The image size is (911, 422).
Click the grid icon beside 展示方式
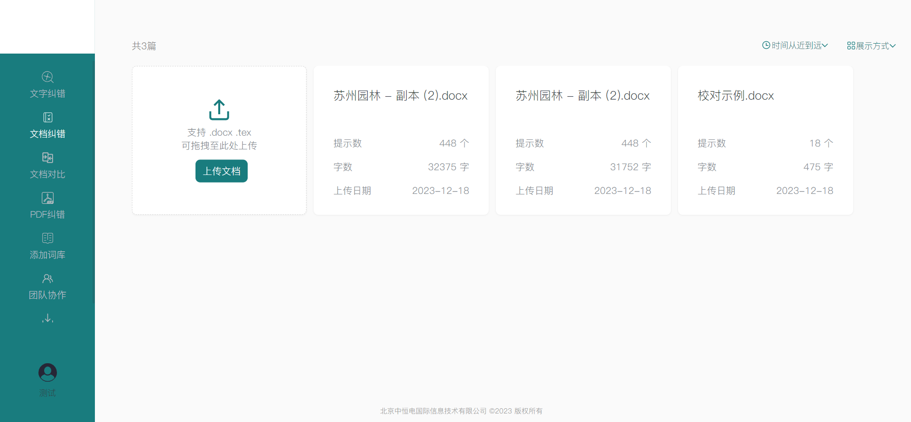[851, 46]
